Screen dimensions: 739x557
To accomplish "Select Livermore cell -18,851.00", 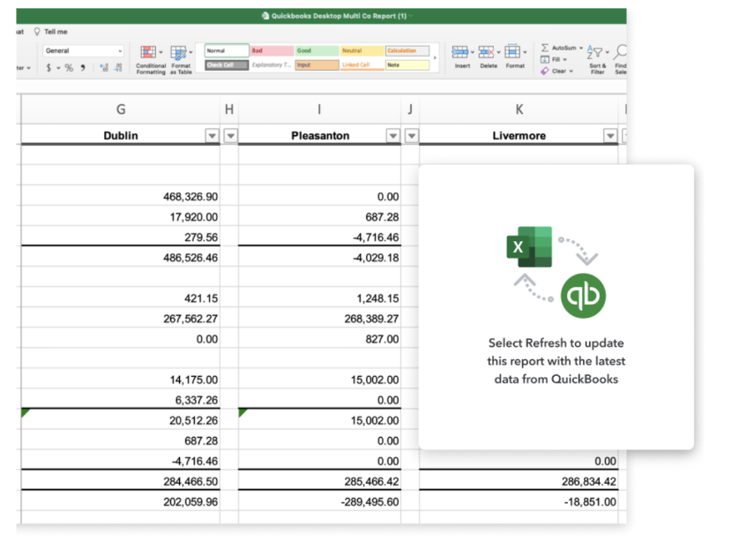I will click(519, 501).
